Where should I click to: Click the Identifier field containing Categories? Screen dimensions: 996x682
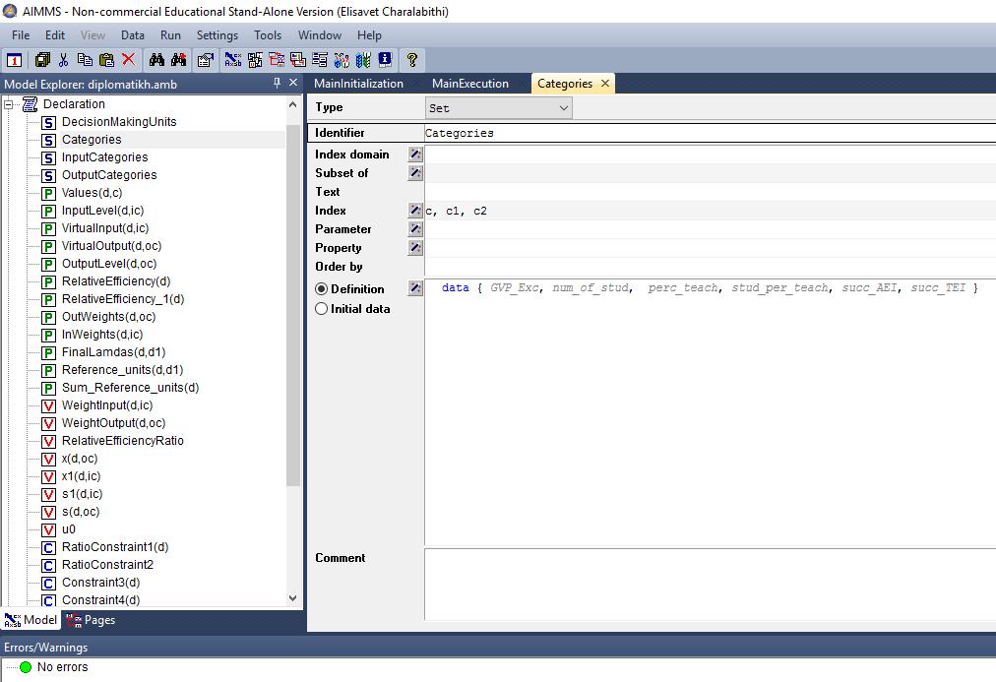point(710,133)
